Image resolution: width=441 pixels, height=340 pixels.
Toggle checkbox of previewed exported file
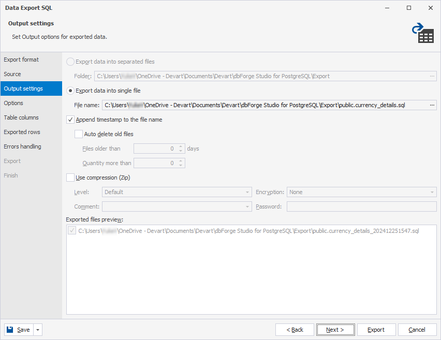pos(72,231)
